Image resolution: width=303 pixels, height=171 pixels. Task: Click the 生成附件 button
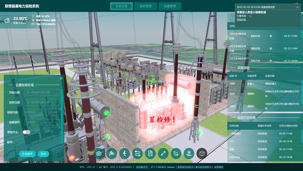[x=27, y=154]
